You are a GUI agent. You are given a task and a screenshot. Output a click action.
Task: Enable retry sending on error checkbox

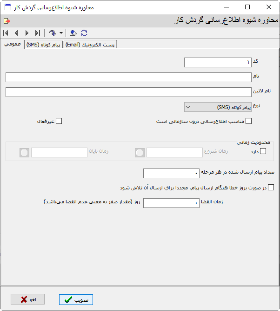271,188
